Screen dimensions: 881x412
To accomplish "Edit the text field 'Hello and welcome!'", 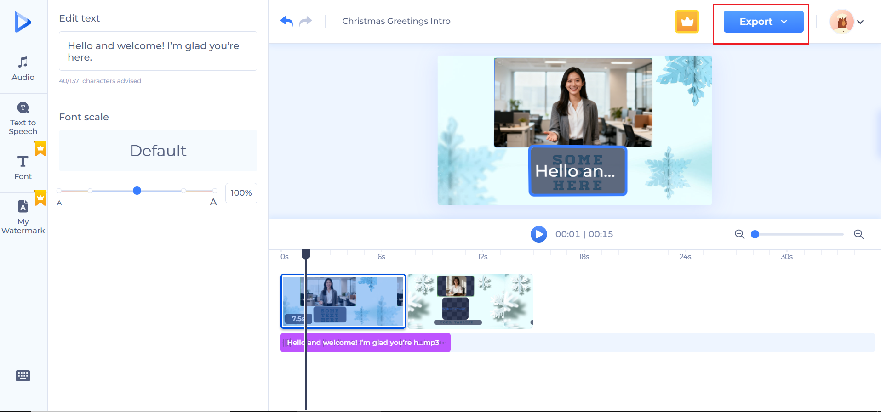I will point(158,51).
